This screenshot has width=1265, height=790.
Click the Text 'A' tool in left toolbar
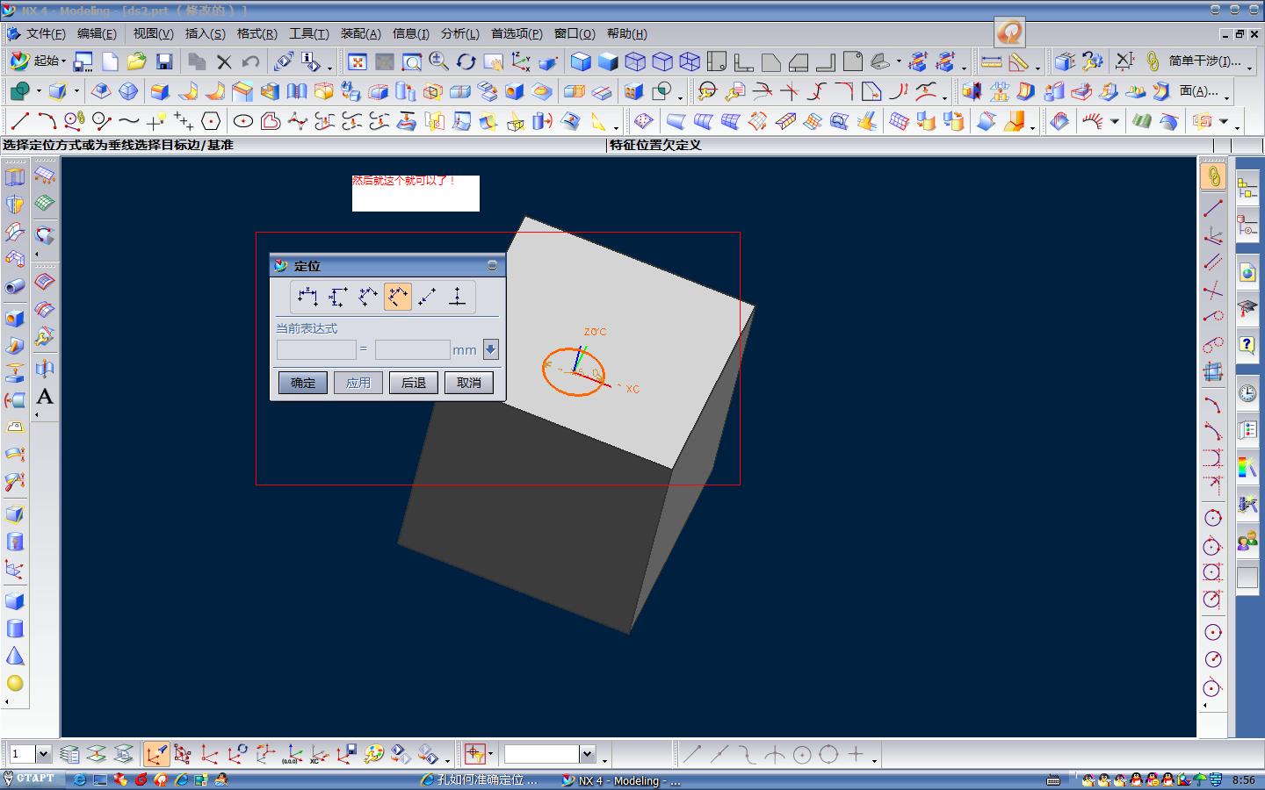point(45,397)
